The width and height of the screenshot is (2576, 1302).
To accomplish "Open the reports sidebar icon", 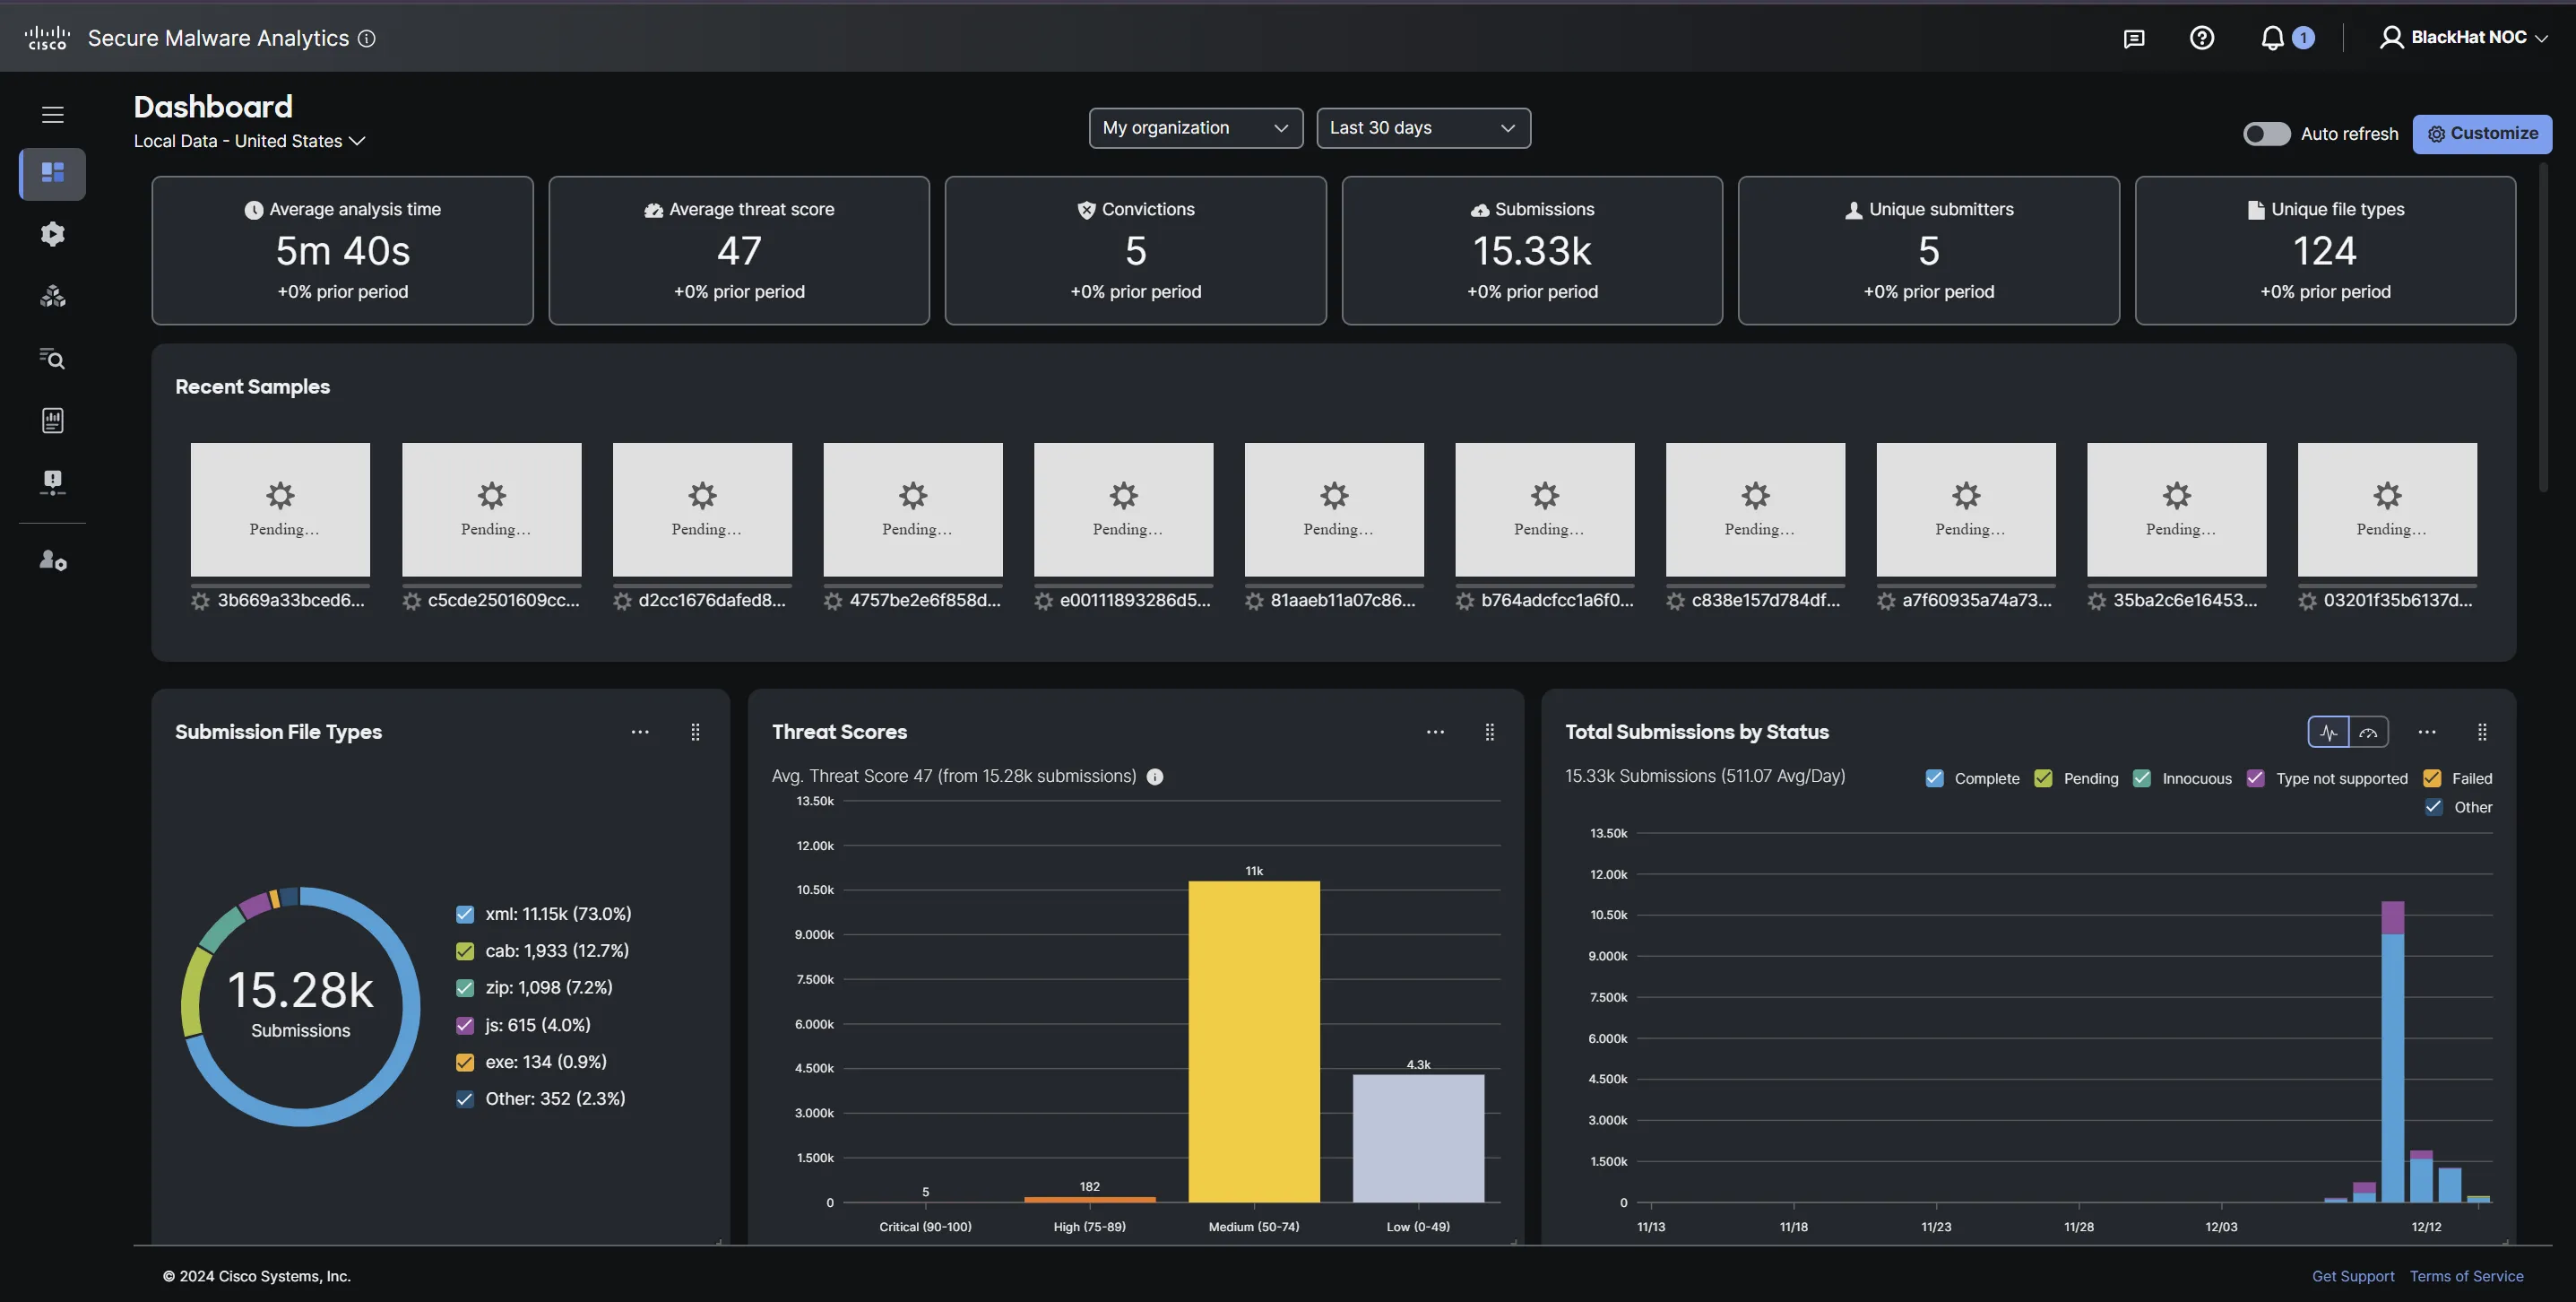I will click(52, 421).
